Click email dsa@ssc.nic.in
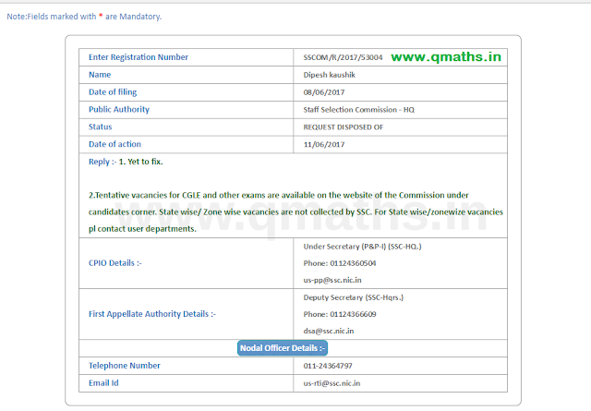 pos(329,331)
